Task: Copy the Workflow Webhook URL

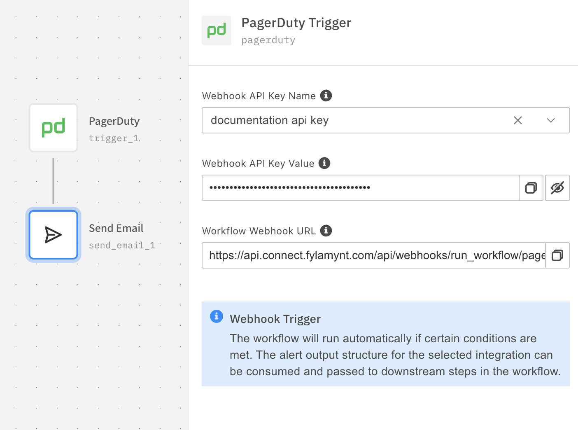Action: (x=557, y=255)
